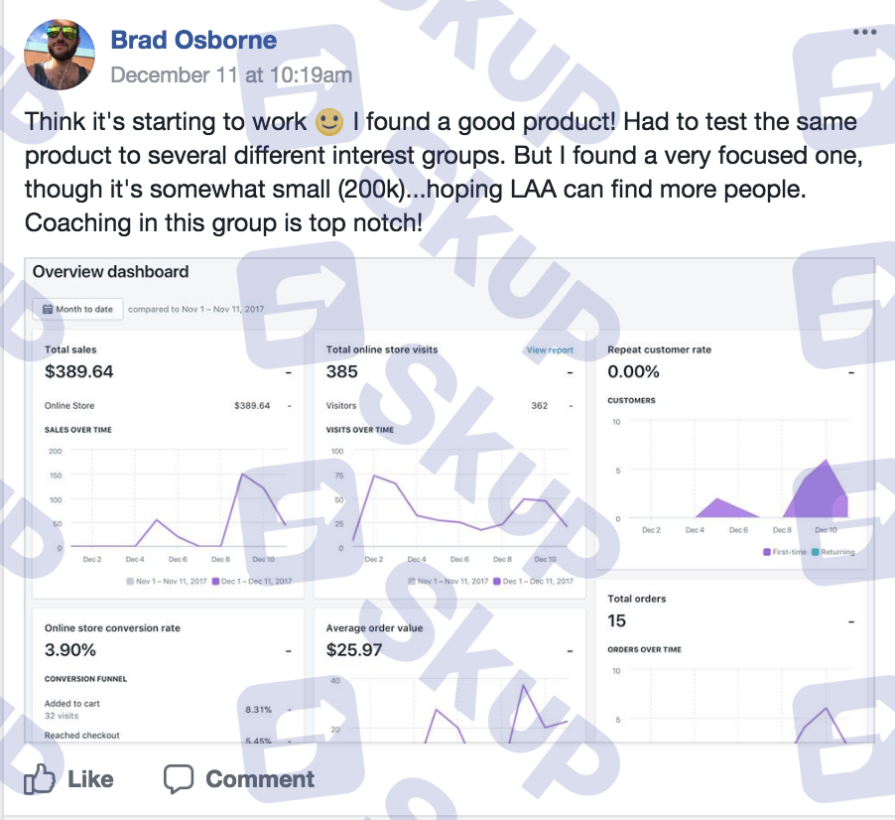Open the December 11 at 10:19am timestamp

point(231,74)
